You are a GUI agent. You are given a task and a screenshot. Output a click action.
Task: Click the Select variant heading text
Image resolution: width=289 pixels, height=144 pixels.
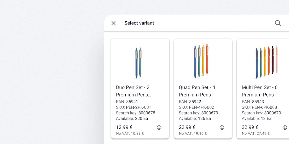[139, 23]
